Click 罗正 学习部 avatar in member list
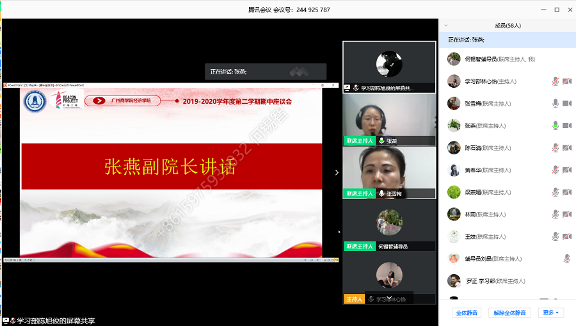 coord(454,281)
